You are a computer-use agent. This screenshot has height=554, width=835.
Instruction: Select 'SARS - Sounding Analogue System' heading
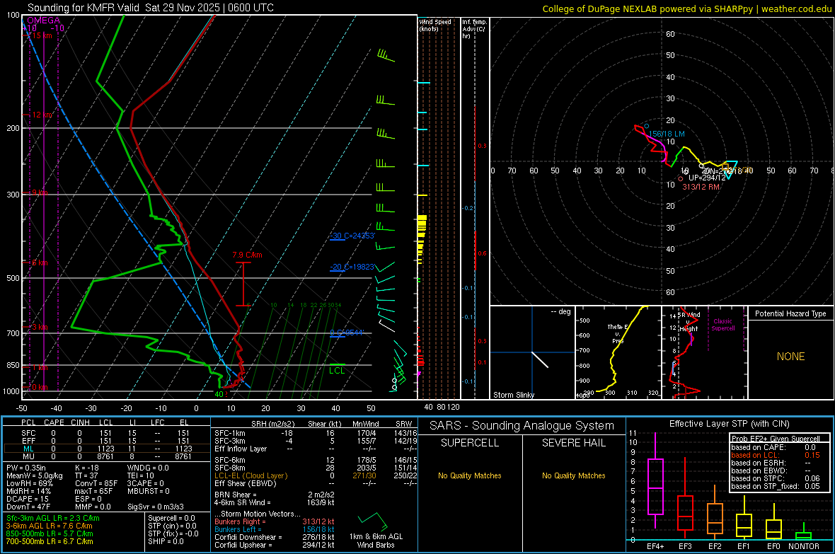pyautogui.click(x=522, y=426)
